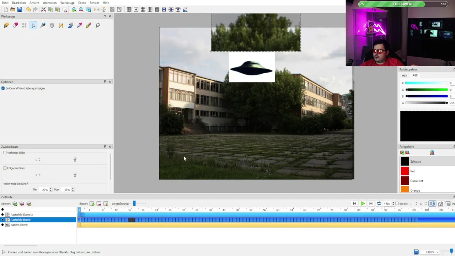Click the Zoom out magnifier icon
The height and width of the screenshot is (256, 455).
tap(81, 10)
